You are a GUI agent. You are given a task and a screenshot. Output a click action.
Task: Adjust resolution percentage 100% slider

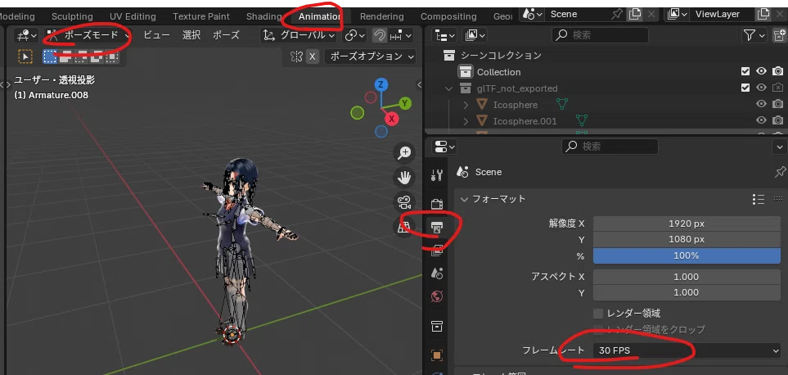pos(687,255)
